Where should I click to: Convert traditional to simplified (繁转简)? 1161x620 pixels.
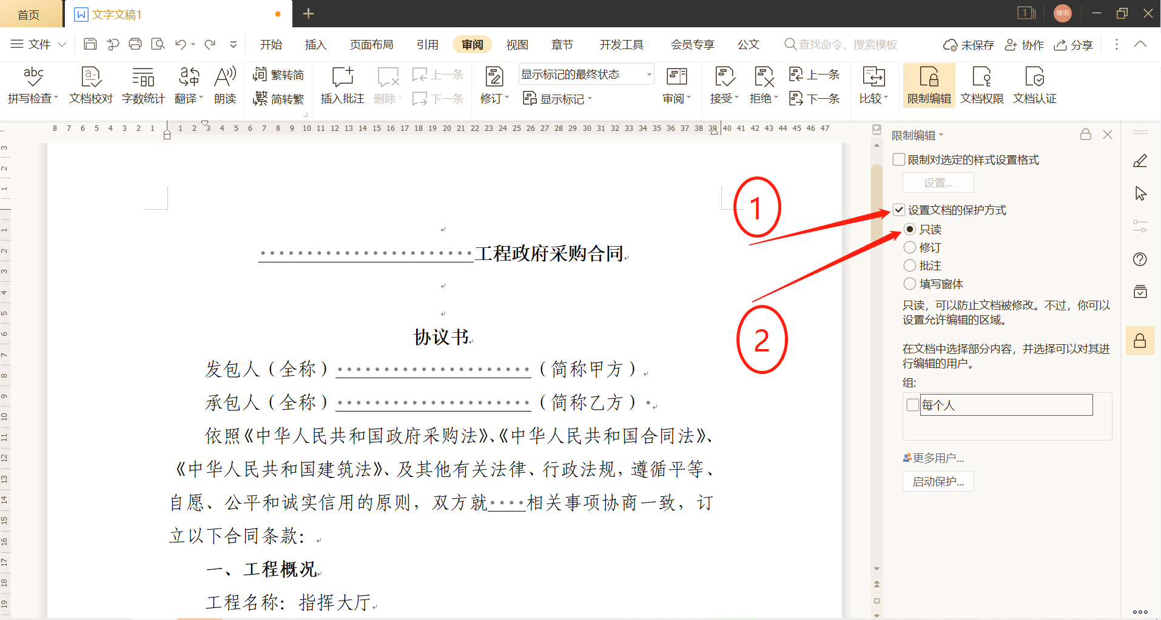278,75
